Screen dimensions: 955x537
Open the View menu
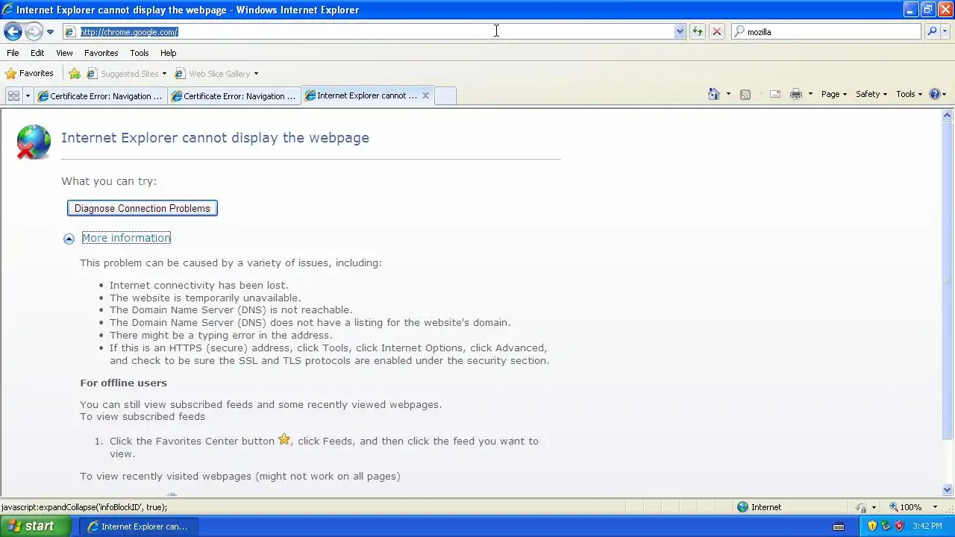[x=64, y=53]
